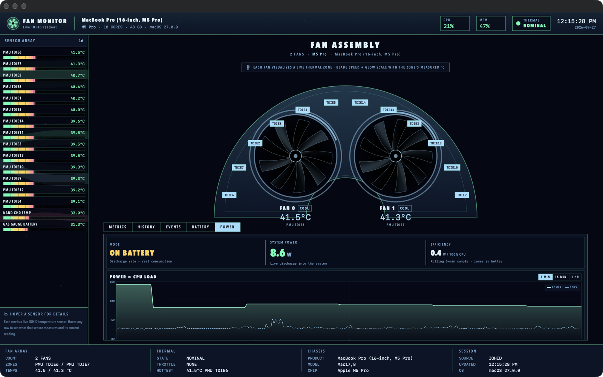Open the BATTERY tab

click(200, 227)
